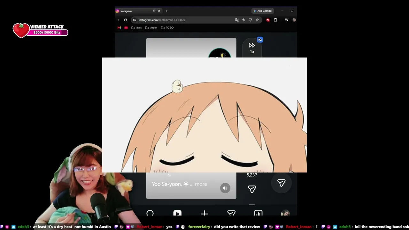Click the foreverfairy username in chat

click(199, 227)
